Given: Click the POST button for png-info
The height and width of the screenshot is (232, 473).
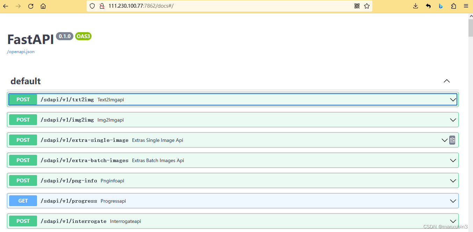Looking at the screenshot, I should coord(23,181).
